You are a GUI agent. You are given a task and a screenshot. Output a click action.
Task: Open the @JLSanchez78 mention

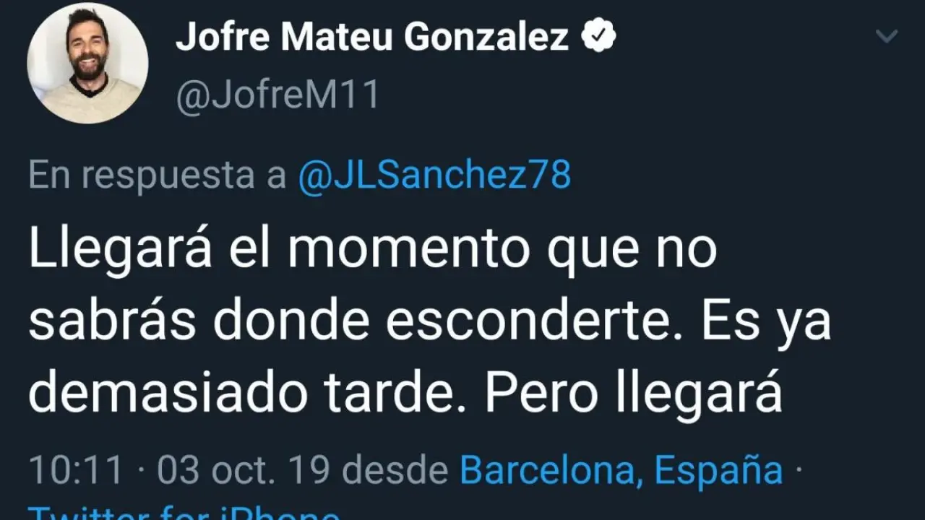[434, 175]
